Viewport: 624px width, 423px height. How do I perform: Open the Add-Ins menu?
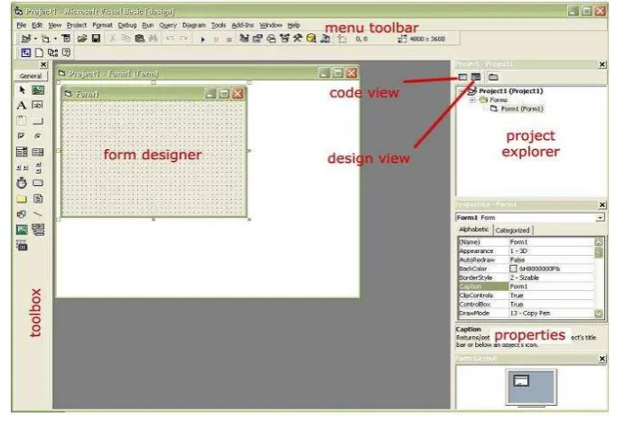(243, 25)
